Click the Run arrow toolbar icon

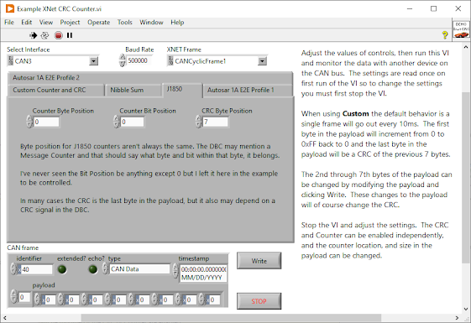point(33,35)
